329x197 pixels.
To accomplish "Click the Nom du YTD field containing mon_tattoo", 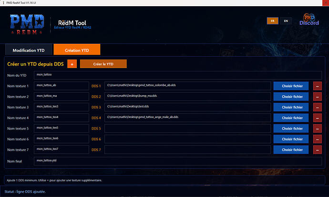I will tap(178, 75).
